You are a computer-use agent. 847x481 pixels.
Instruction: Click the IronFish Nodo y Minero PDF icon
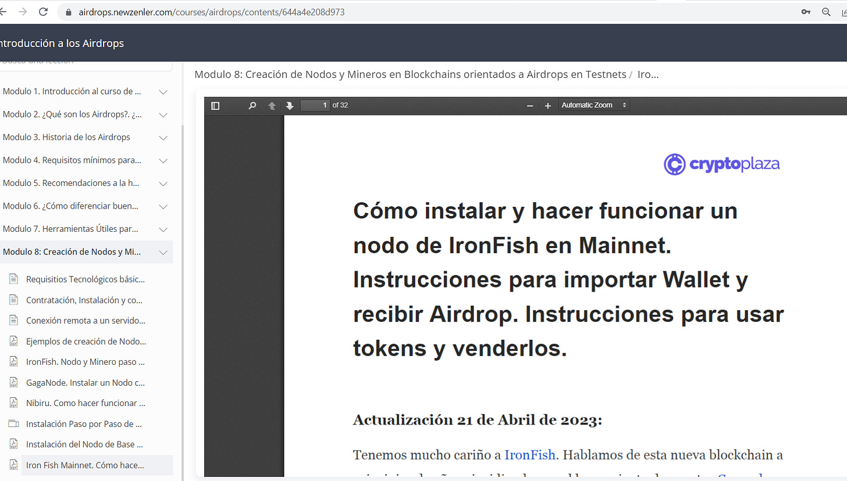[x=14, y=362]
